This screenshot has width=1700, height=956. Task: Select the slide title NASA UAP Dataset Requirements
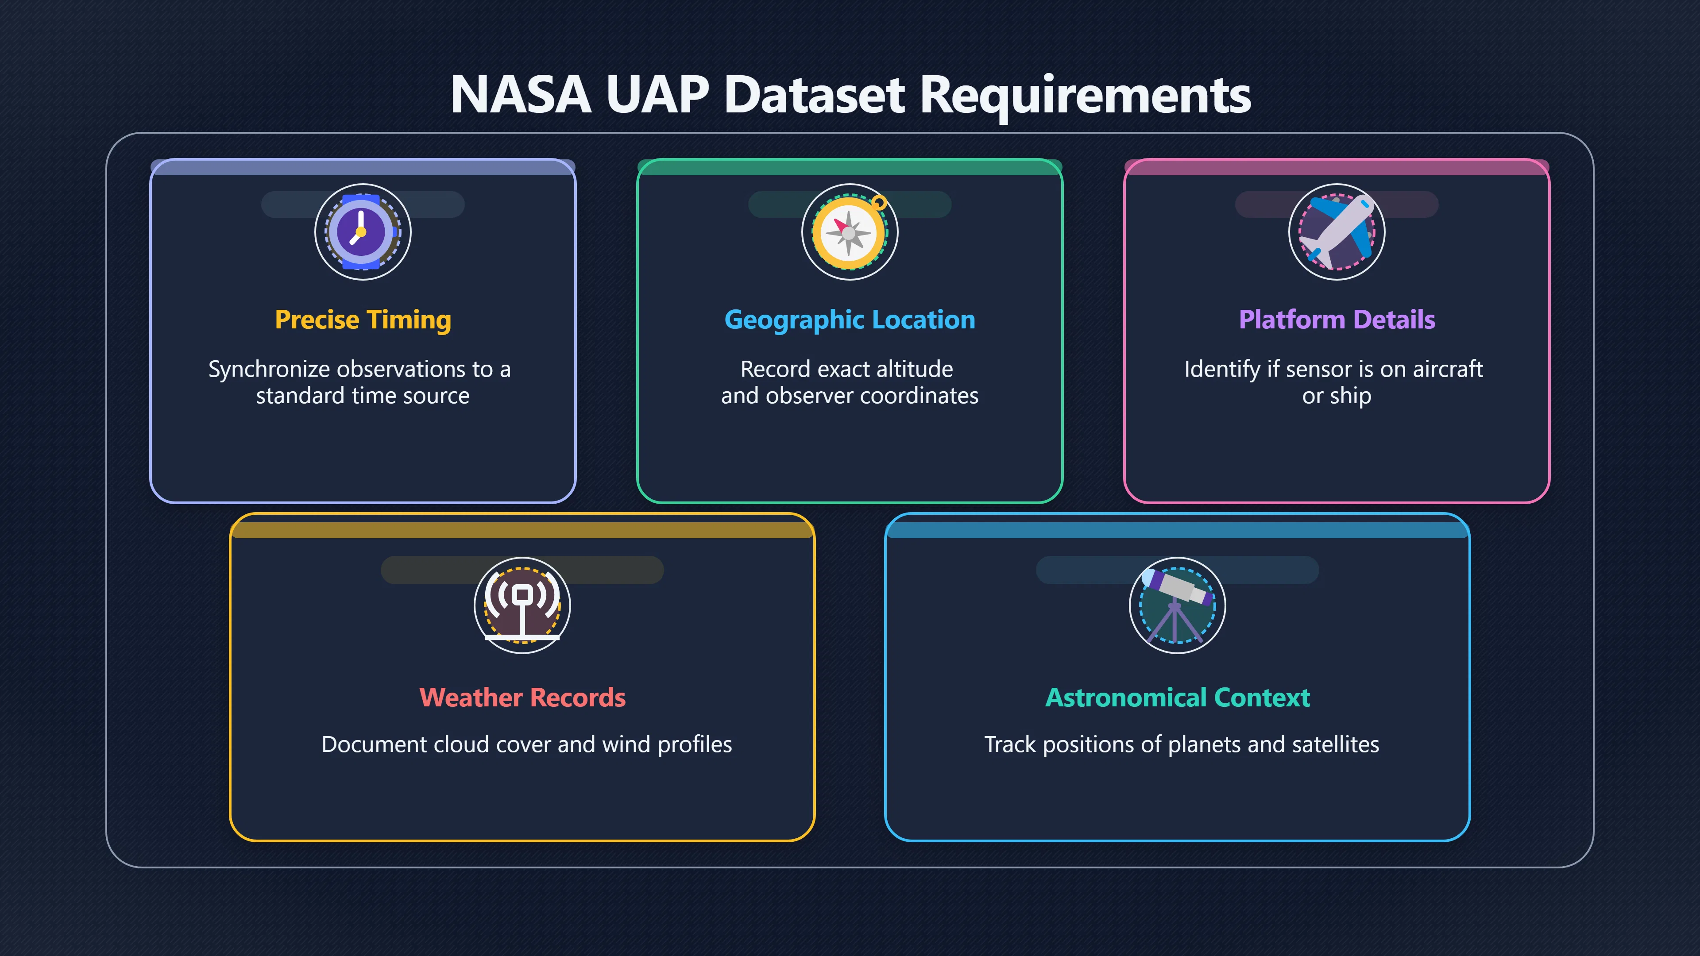[850, 95]
